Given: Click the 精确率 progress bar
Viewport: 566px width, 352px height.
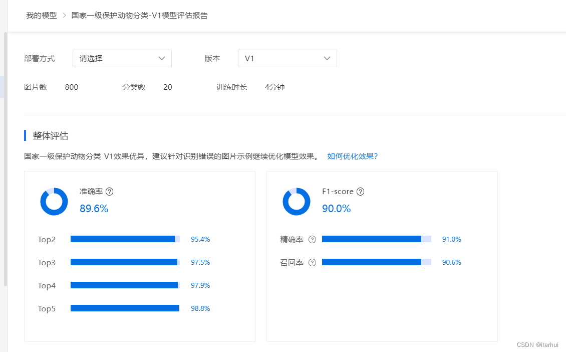Looking at the screenshot, I should [x=377, y=239].
